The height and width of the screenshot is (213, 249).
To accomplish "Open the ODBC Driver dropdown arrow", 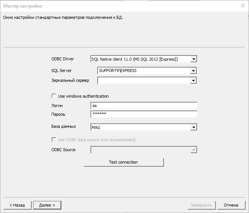I will click(194, 59).
